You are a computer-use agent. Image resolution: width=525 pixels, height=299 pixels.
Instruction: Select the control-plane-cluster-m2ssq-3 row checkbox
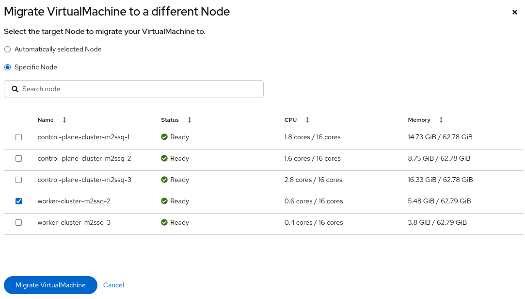[x=19, y=180]
